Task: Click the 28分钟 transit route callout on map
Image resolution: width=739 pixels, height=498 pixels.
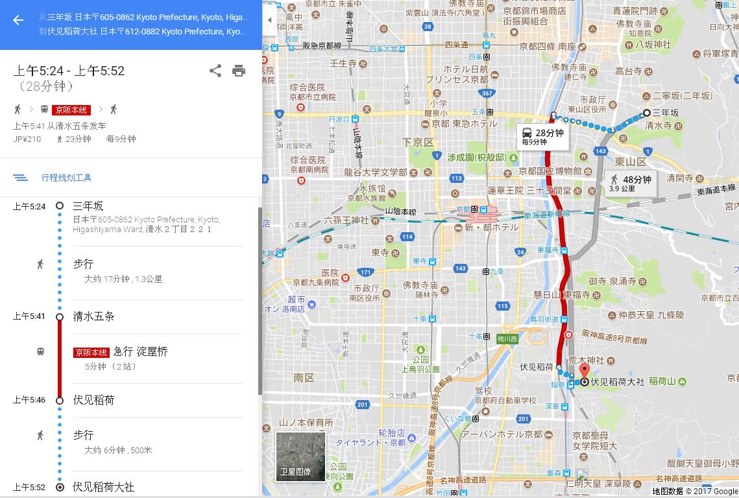Action: [x=542, y=137]
